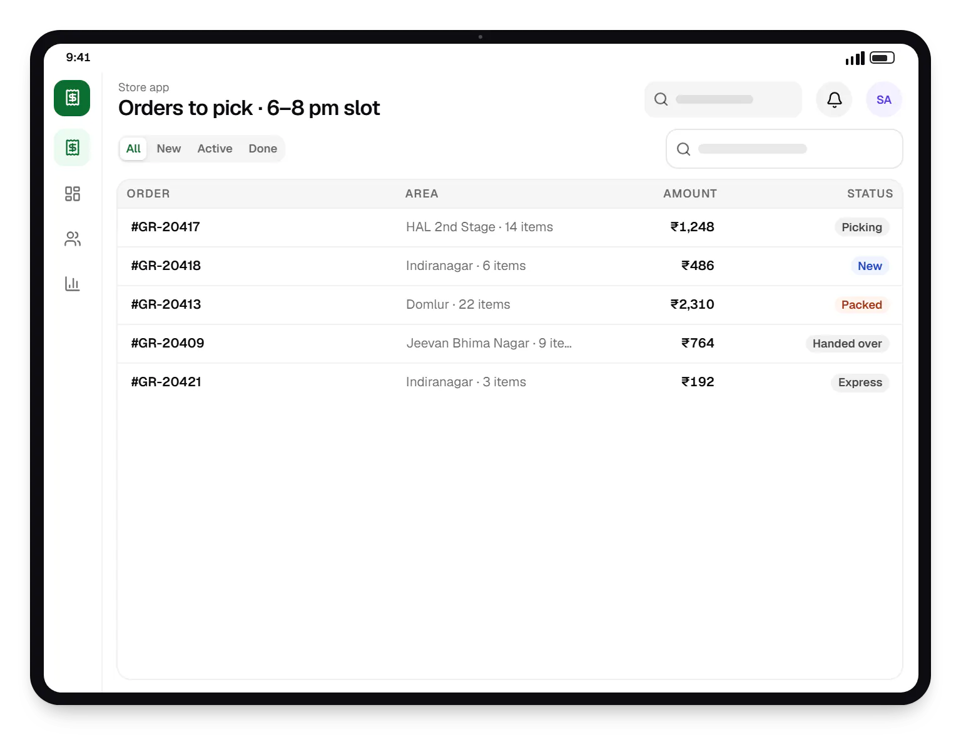Select the Indiranagar · 3 items cell
This screenshot has width=961, height=735.
tap(466, 382)
